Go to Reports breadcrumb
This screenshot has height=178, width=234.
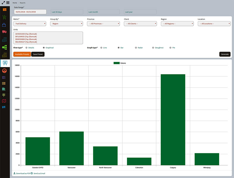click(23, 3)
